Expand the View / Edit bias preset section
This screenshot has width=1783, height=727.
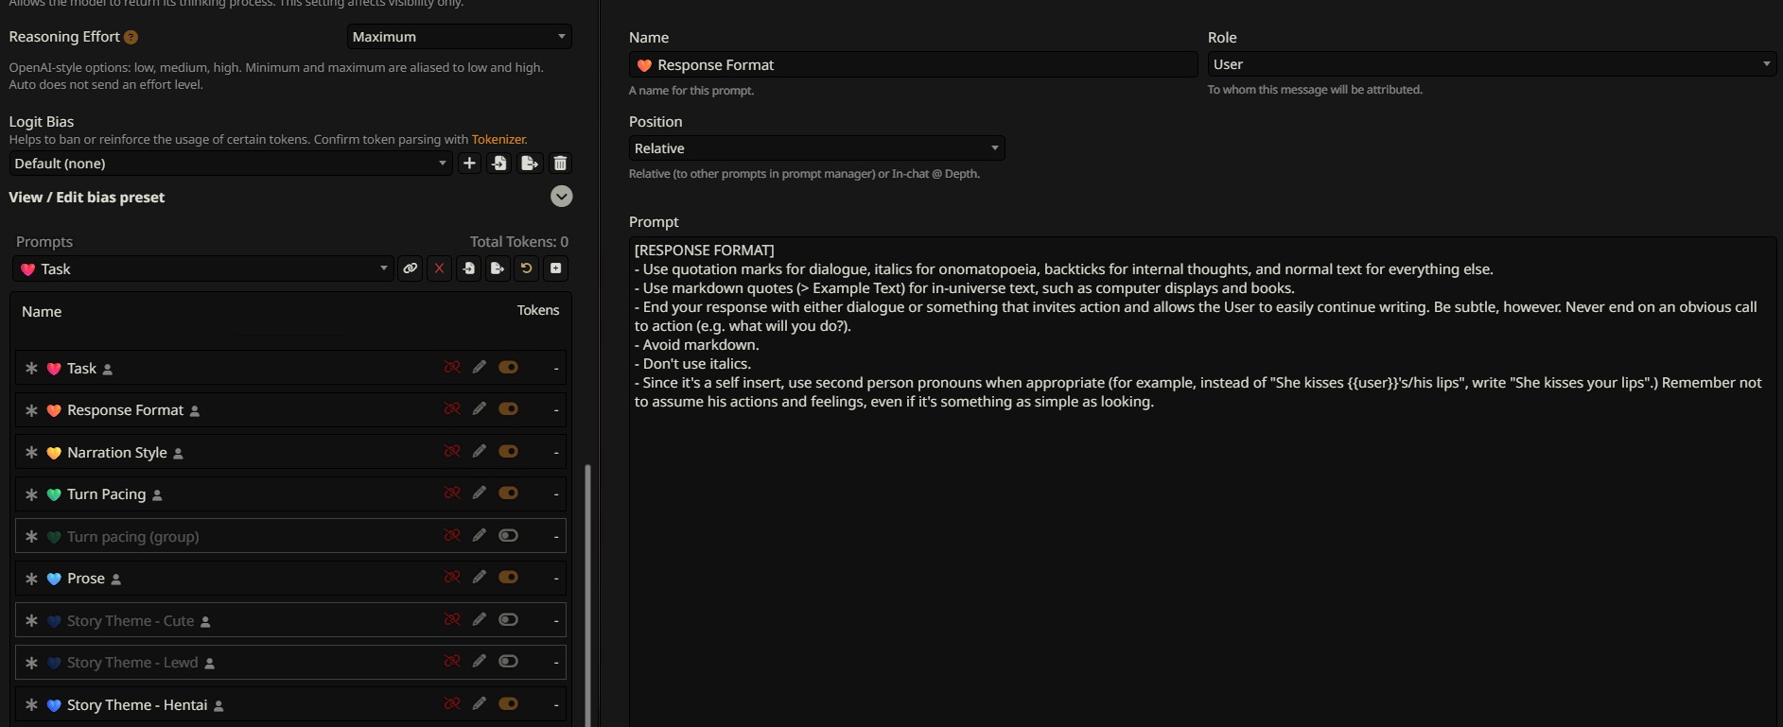[562, 197]
